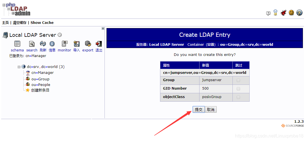The width and height of the screenshot is (306, 141).
Task: Click the phpLDAPadmin logo
Action: pos(16,9)
